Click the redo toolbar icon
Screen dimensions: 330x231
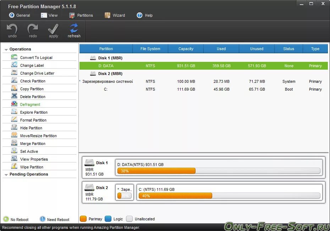tap(33, 29)
